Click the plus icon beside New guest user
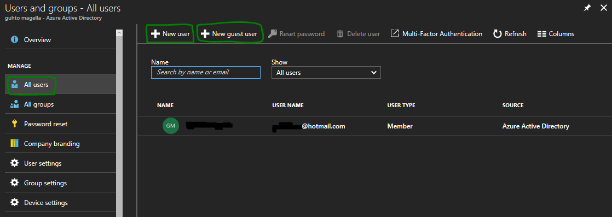The image size is (612, 217). (205, 34)
